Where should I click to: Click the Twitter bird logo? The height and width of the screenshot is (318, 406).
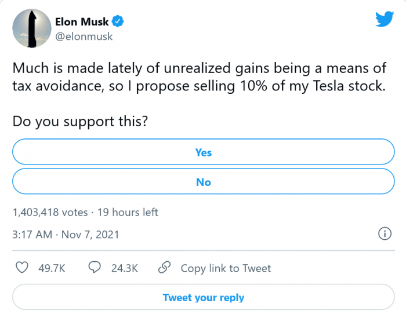pyautogui.click(x=384, y=19)
